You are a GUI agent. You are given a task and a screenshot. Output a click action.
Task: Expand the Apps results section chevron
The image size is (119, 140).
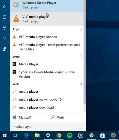(81, 29)
